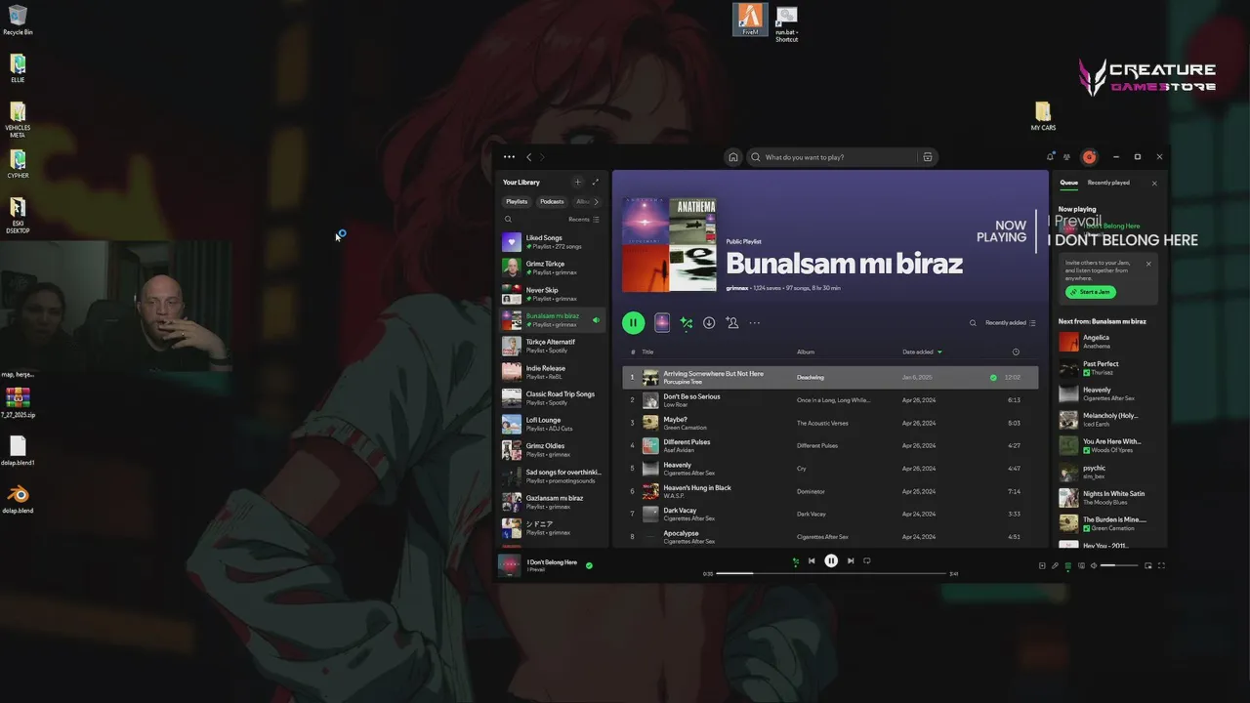The height and width of the screenshot is (703, 1250).
Task: Dismiss the Jam invite card
Action: click(1148, 264)
